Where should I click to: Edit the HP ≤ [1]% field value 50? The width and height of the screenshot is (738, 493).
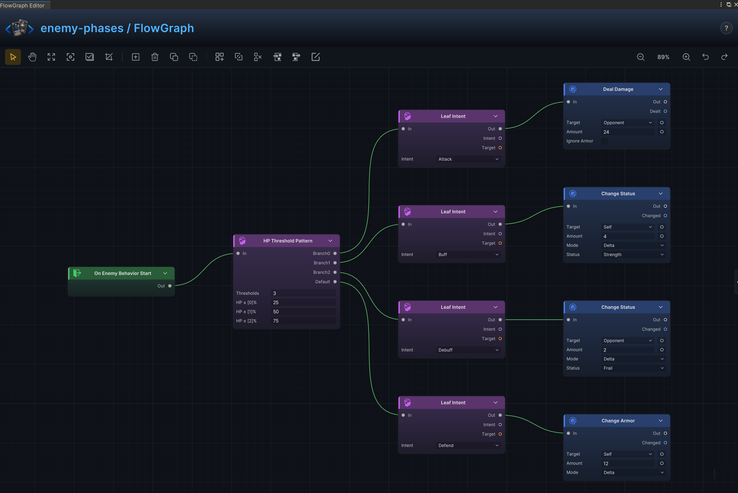(x=303, y=312)
